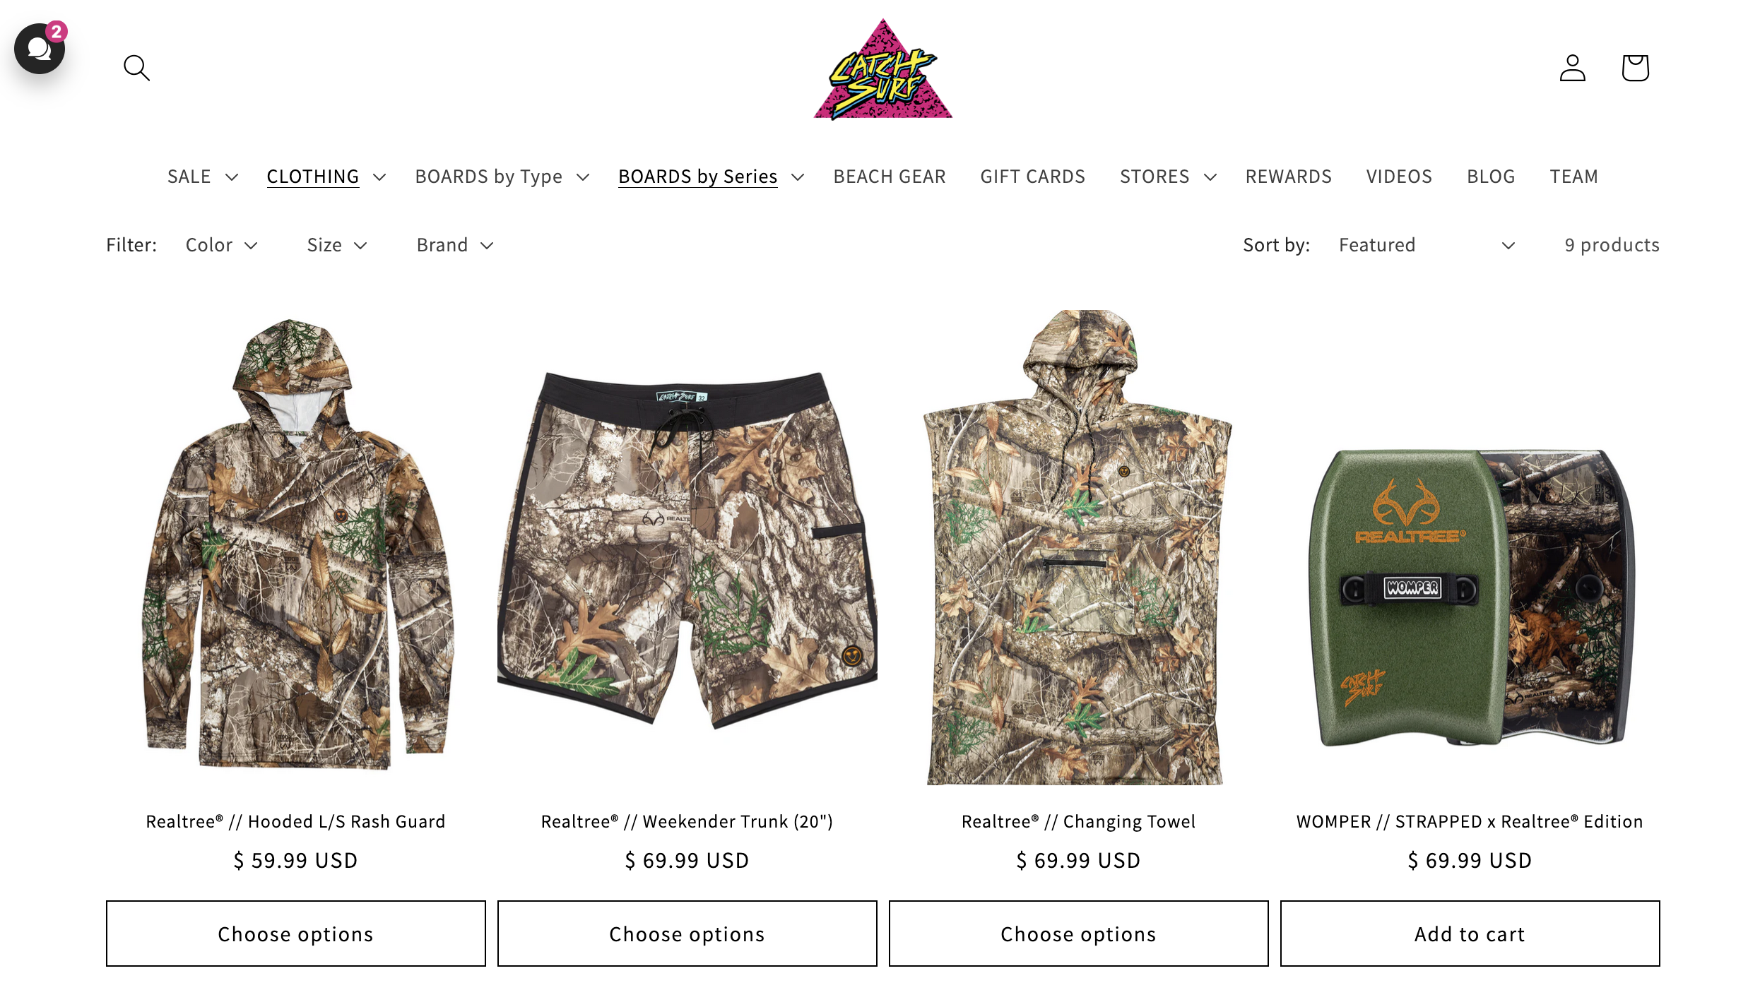Click the account login person icon
Image resolution: width=1748 pixels, height=990 pixels.
(x=1572, y=68)
